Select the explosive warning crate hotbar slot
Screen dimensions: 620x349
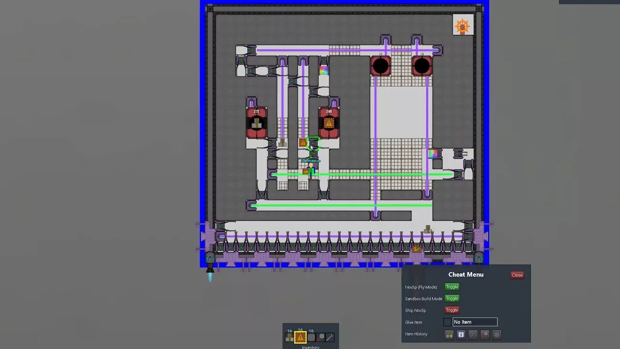click(x=300, y=337)
